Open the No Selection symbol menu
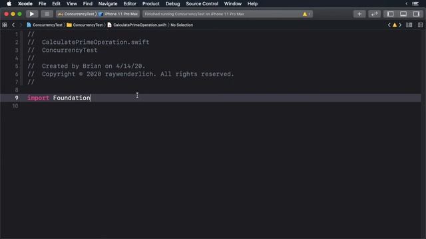Viewport: 426px width, 239px height. (182, 25)
